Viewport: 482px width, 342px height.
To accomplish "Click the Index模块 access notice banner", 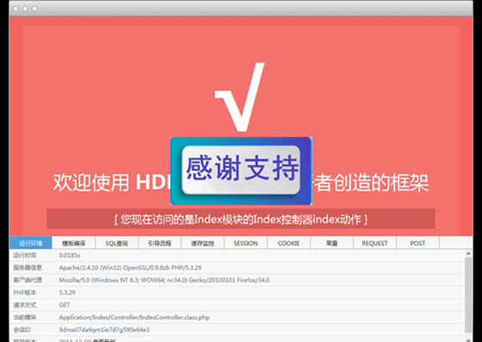I will click(x=241, y=219).
